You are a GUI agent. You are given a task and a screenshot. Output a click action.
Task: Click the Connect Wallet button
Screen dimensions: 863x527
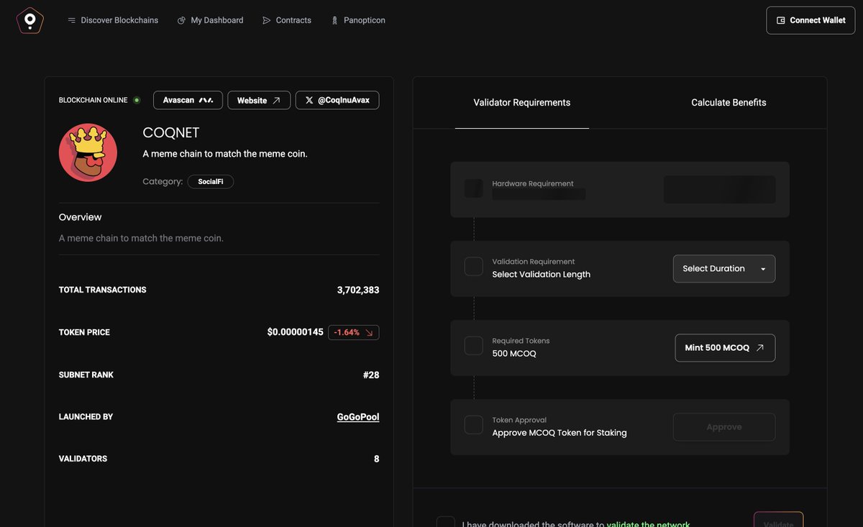(811, 20)
